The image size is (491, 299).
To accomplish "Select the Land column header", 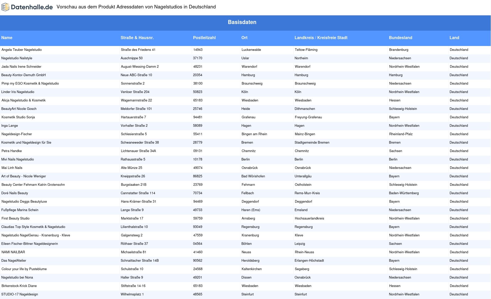I will click(x=454, y=38).
